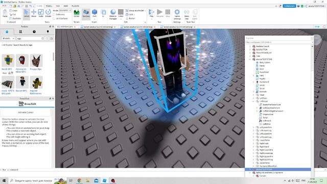Collapse the LeftHand node in Explorer

(x=253, y=101)
